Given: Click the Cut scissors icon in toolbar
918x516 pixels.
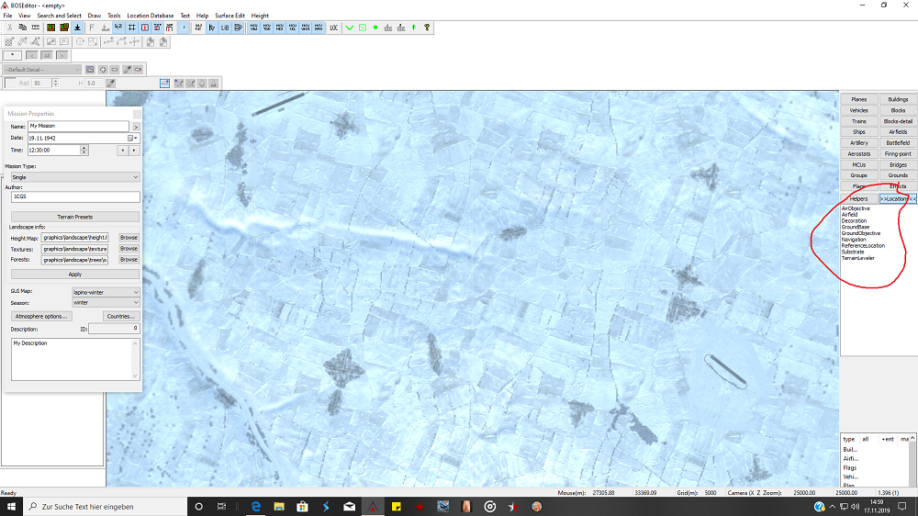Looking at the screenshot, I should point(9,28).
